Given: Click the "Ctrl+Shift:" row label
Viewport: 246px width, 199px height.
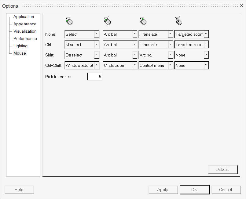Looking at the screenshot, I should pos(53,65).
